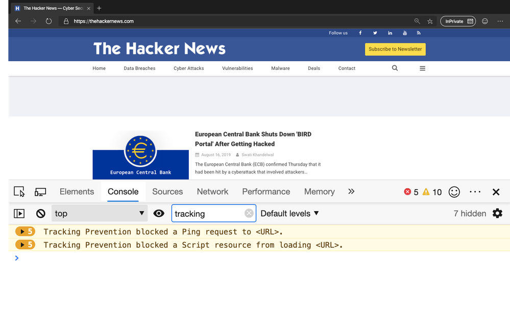Open The Hacker News LinkedIn icon
Viewport: 510px width, 313px height.
[x=390, y=33]
